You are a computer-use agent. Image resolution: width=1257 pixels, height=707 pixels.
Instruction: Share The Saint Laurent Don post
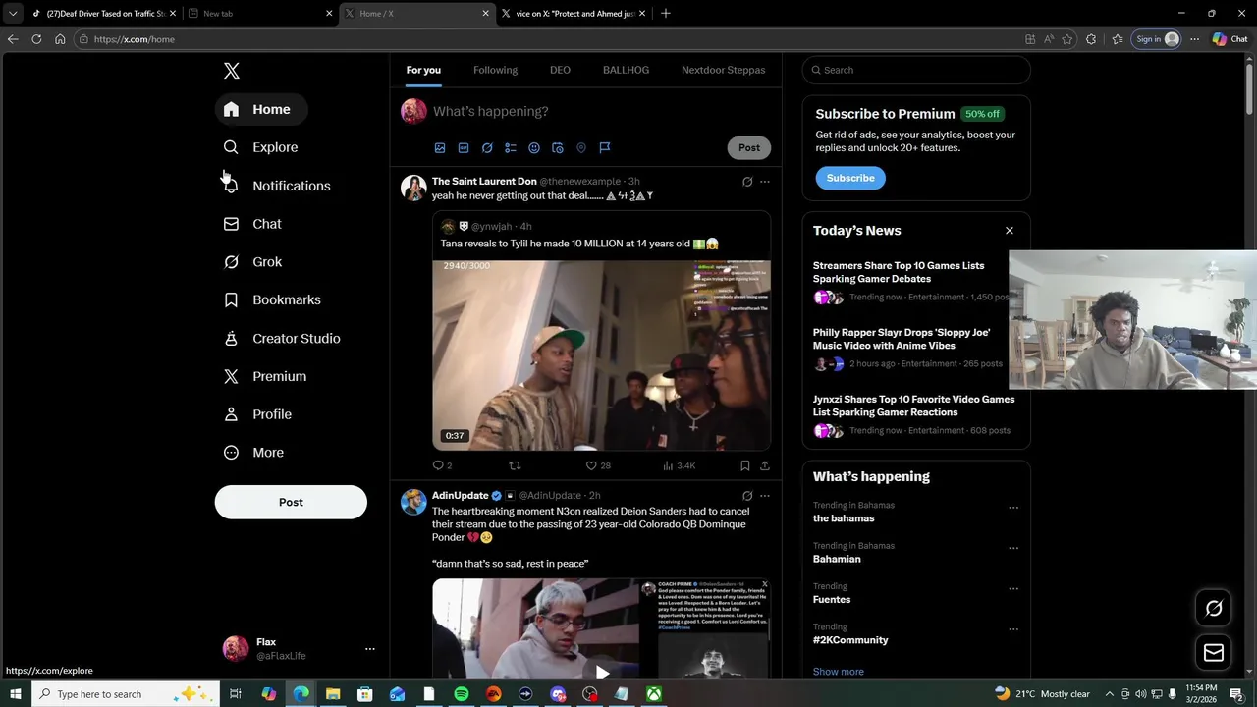point(765,465)
